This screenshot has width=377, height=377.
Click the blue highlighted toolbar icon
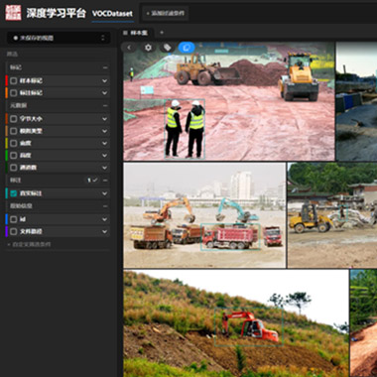(187, 48)
